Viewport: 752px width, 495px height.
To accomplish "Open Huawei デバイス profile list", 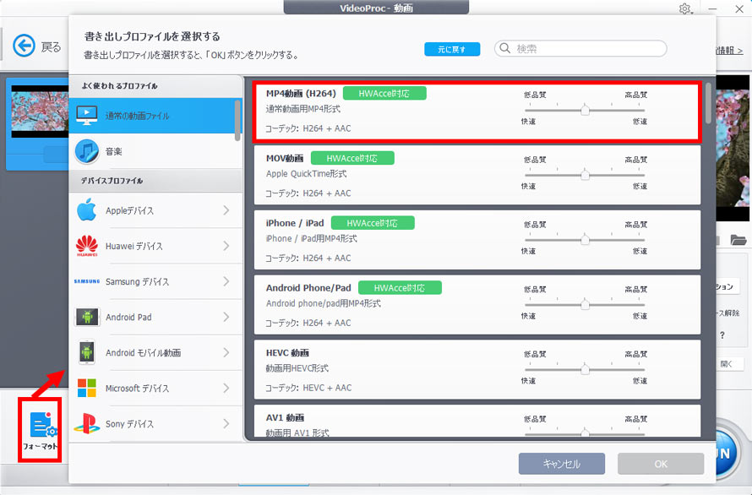I will pos(155,246).
